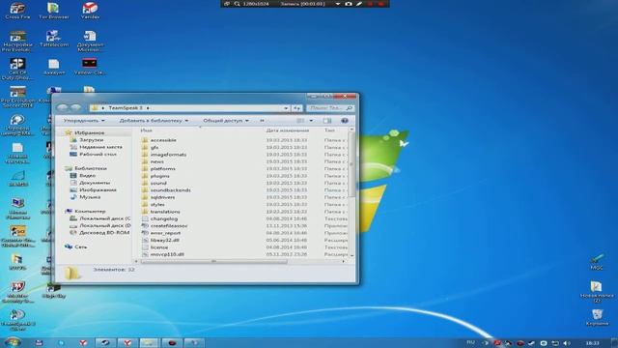618x348 pixels.
Task: Click inside the Explorer search field
Action: click(x=329, y=107)
